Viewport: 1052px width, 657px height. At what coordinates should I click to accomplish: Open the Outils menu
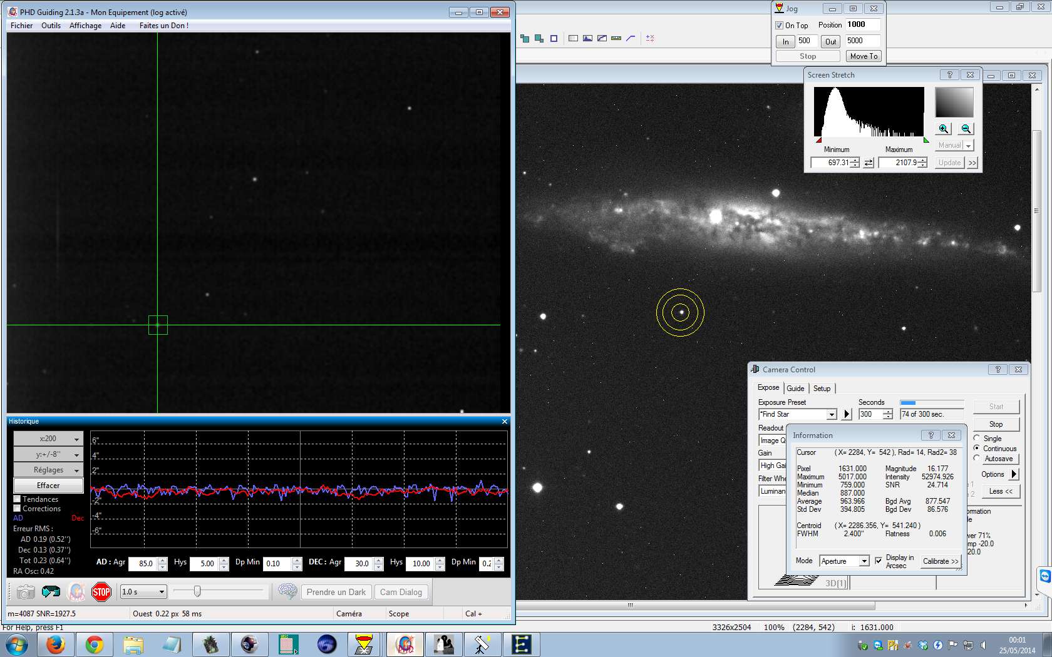51,26
